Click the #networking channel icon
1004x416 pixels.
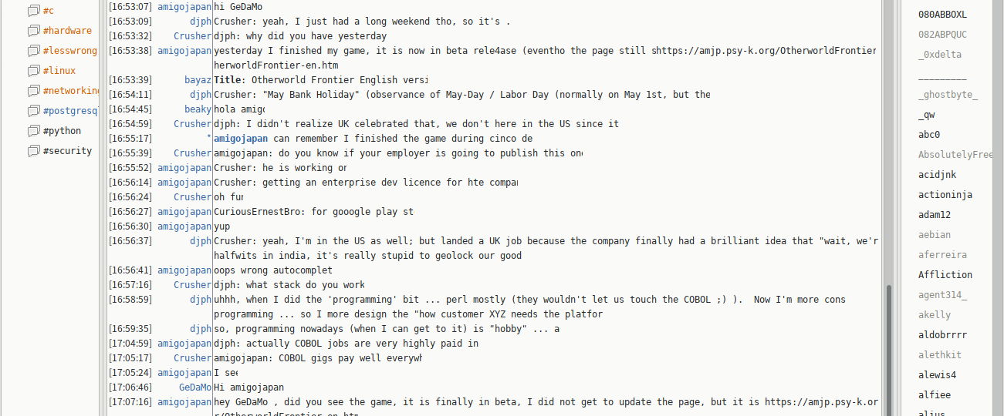33,91
